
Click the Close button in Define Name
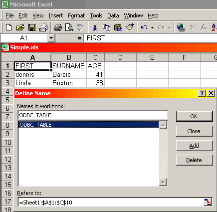tap(195, 131)
